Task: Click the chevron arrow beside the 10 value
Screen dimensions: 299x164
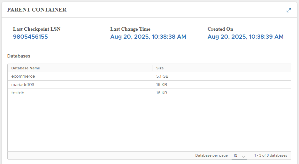Action: point(243,156)
